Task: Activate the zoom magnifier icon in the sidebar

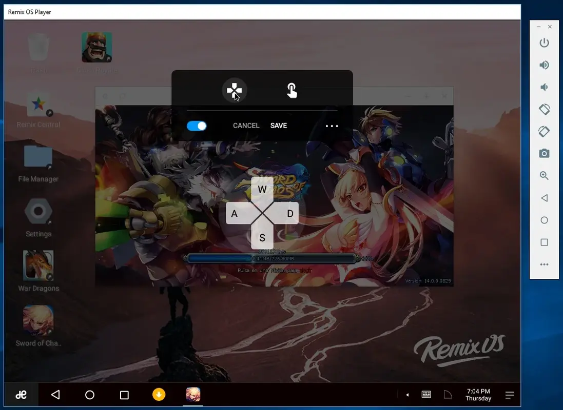Action: [x=544, y=175]
